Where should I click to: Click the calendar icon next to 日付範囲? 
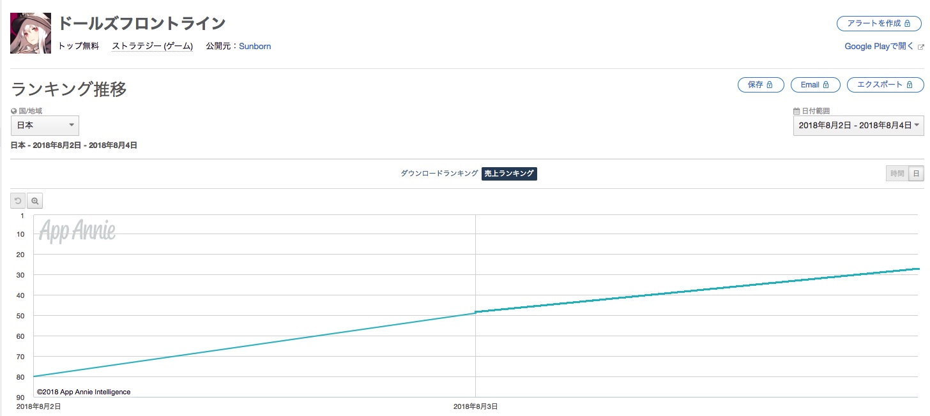pyautogui.click(x=797, y=110)
